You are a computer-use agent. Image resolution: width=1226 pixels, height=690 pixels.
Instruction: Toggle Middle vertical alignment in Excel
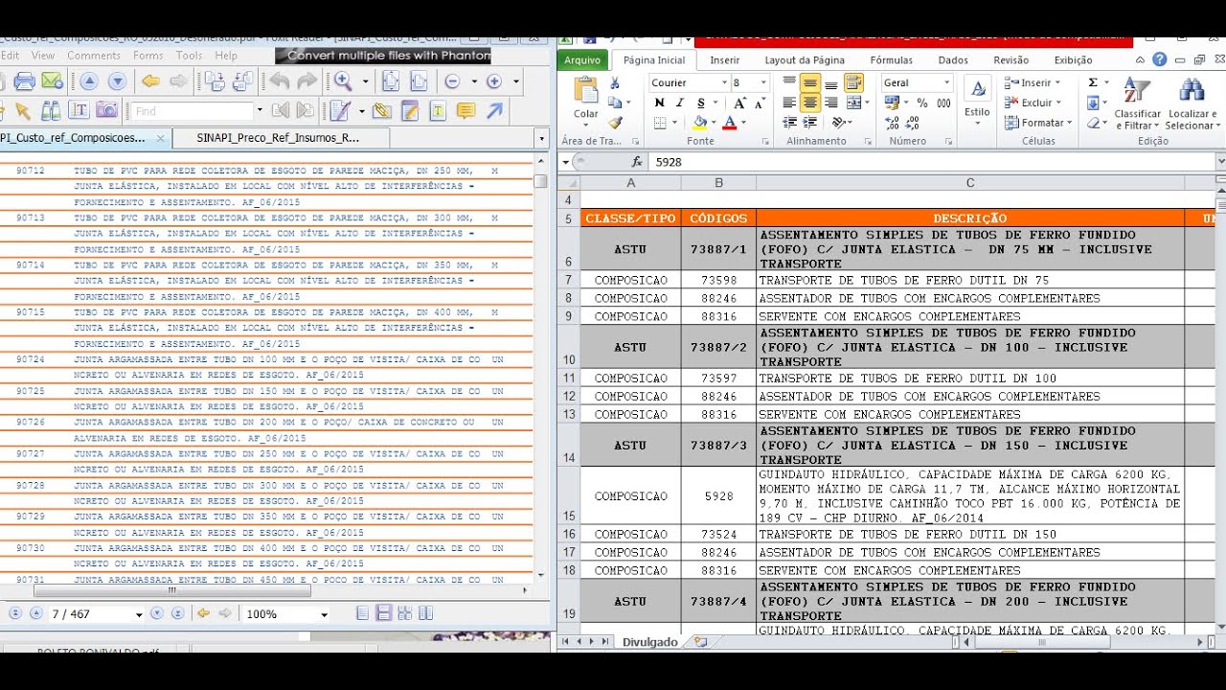click(810, 83)
